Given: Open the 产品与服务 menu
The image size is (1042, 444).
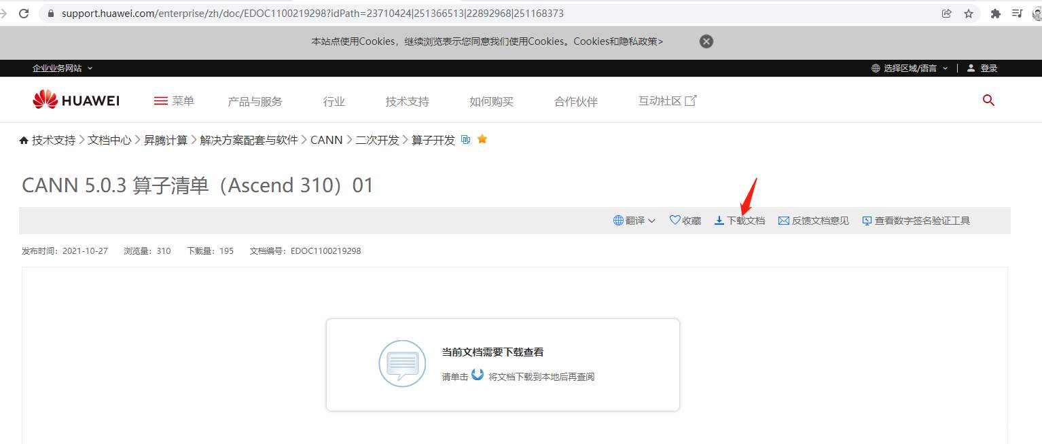Looking at the screenshot, I should [255, 101].
